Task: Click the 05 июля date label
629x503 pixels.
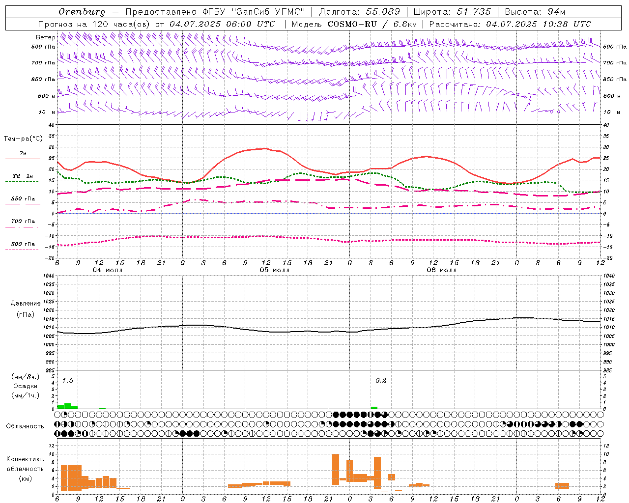Action: [x=275, y=270]
